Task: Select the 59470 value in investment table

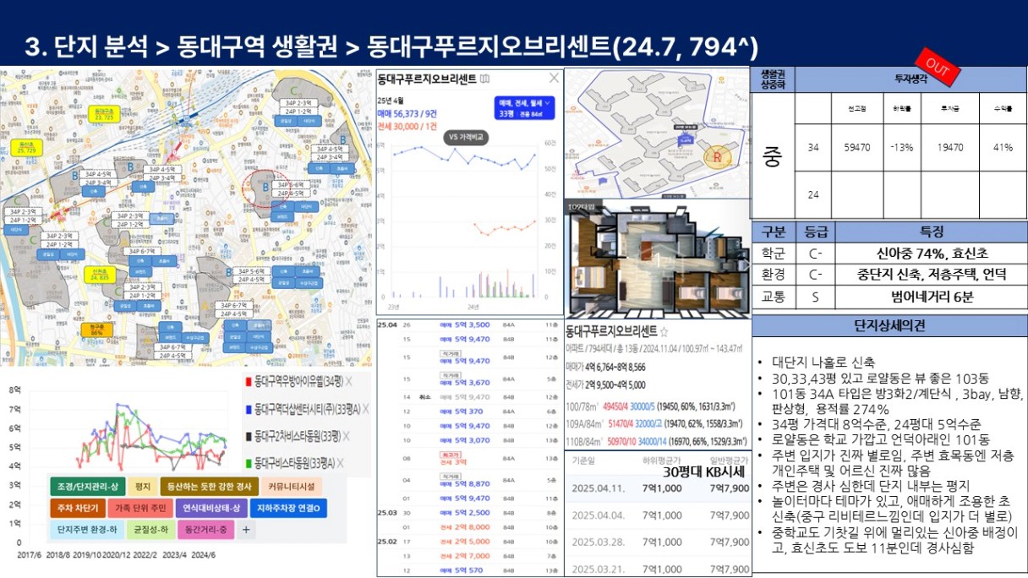Action: tap(856, 147)
